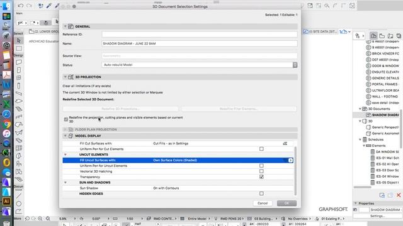
Task: Enable the Hidden Edges checkbox
Action: click(x=261, y=193)
